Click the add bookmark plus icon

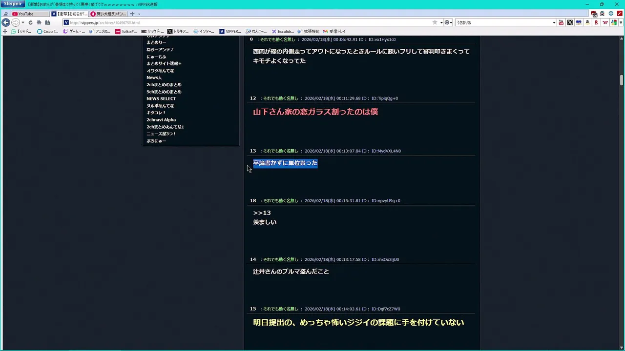5,31
